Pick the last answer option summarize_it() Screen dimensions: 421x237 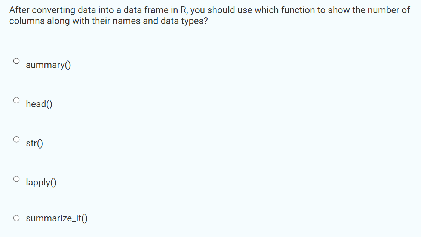tap(56, 218)
